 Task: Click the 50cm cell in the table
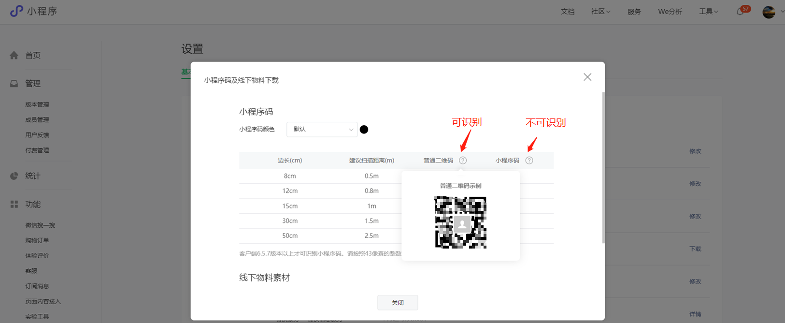(290, 236)
